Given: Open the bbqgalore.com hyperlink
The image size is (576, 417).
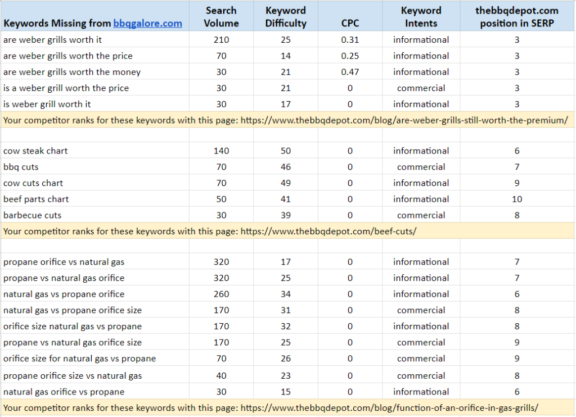Looking at the screenshot, I should point(148,23).
